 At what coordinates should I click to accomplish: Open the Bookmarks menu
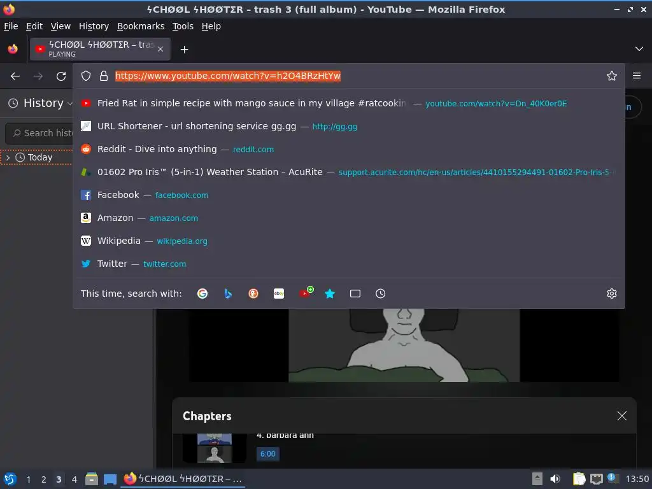[141, 26]
